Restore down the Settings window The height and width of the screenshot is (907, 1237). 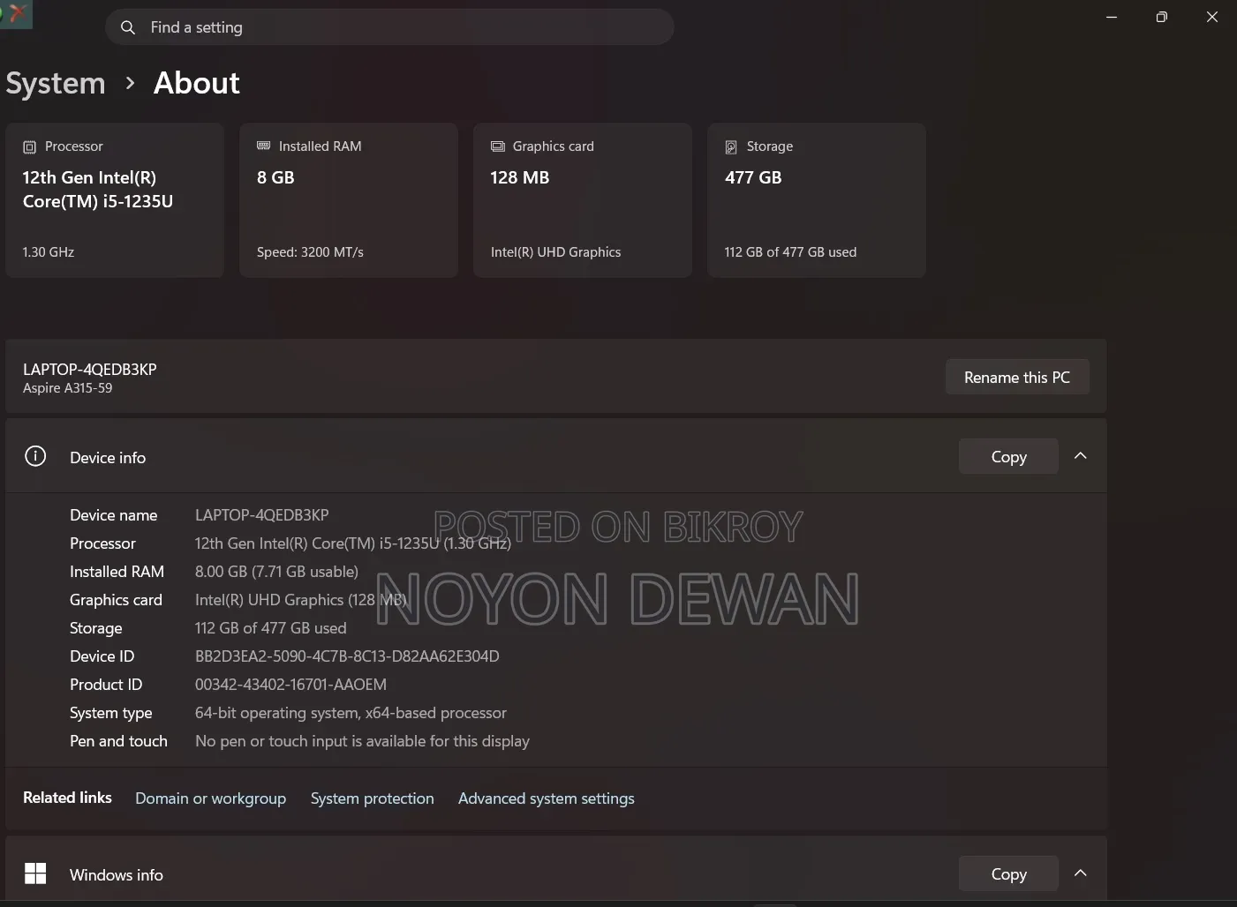pyautogui.click(x=1162, y=17)
